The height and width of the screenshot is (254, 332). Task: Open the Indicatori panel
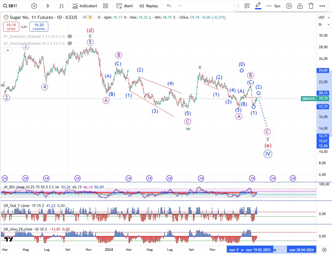[x=85, y=6]
